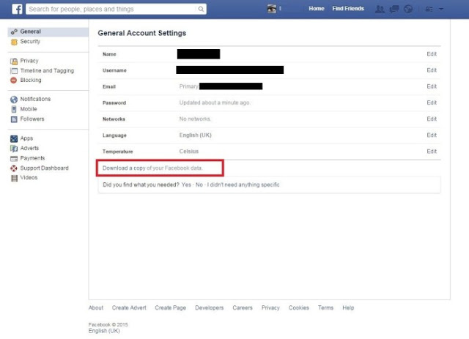Open Help footer link
This screenshot has height=339, width=469.
(x=348, y=308)
